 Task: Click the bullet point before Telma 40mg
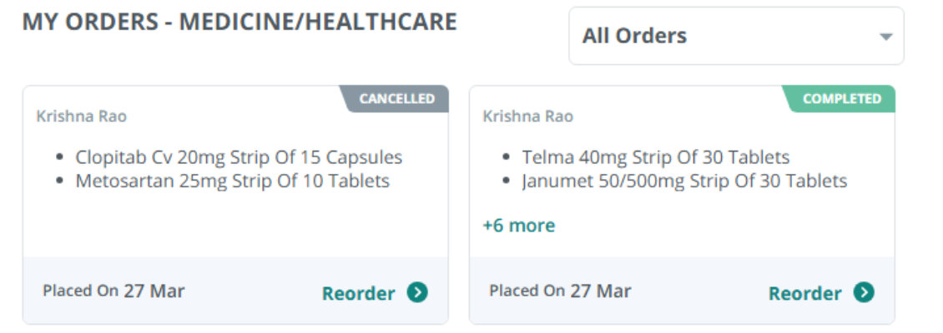coord(506,157)
